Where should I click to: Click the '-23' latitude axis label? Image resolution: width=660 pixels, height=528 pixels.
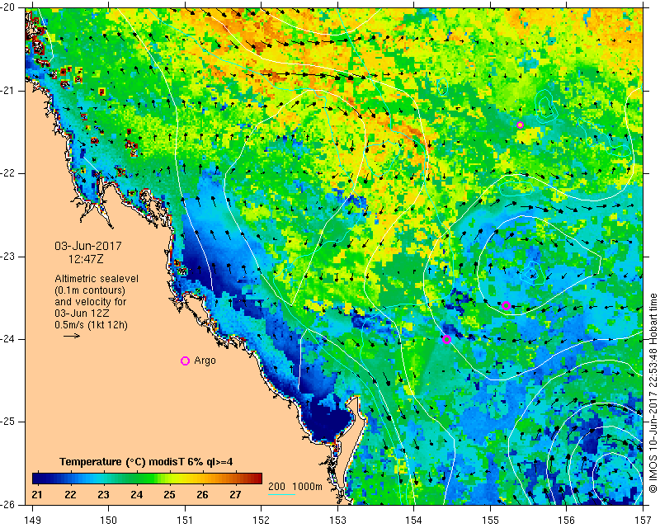(7, 257)
